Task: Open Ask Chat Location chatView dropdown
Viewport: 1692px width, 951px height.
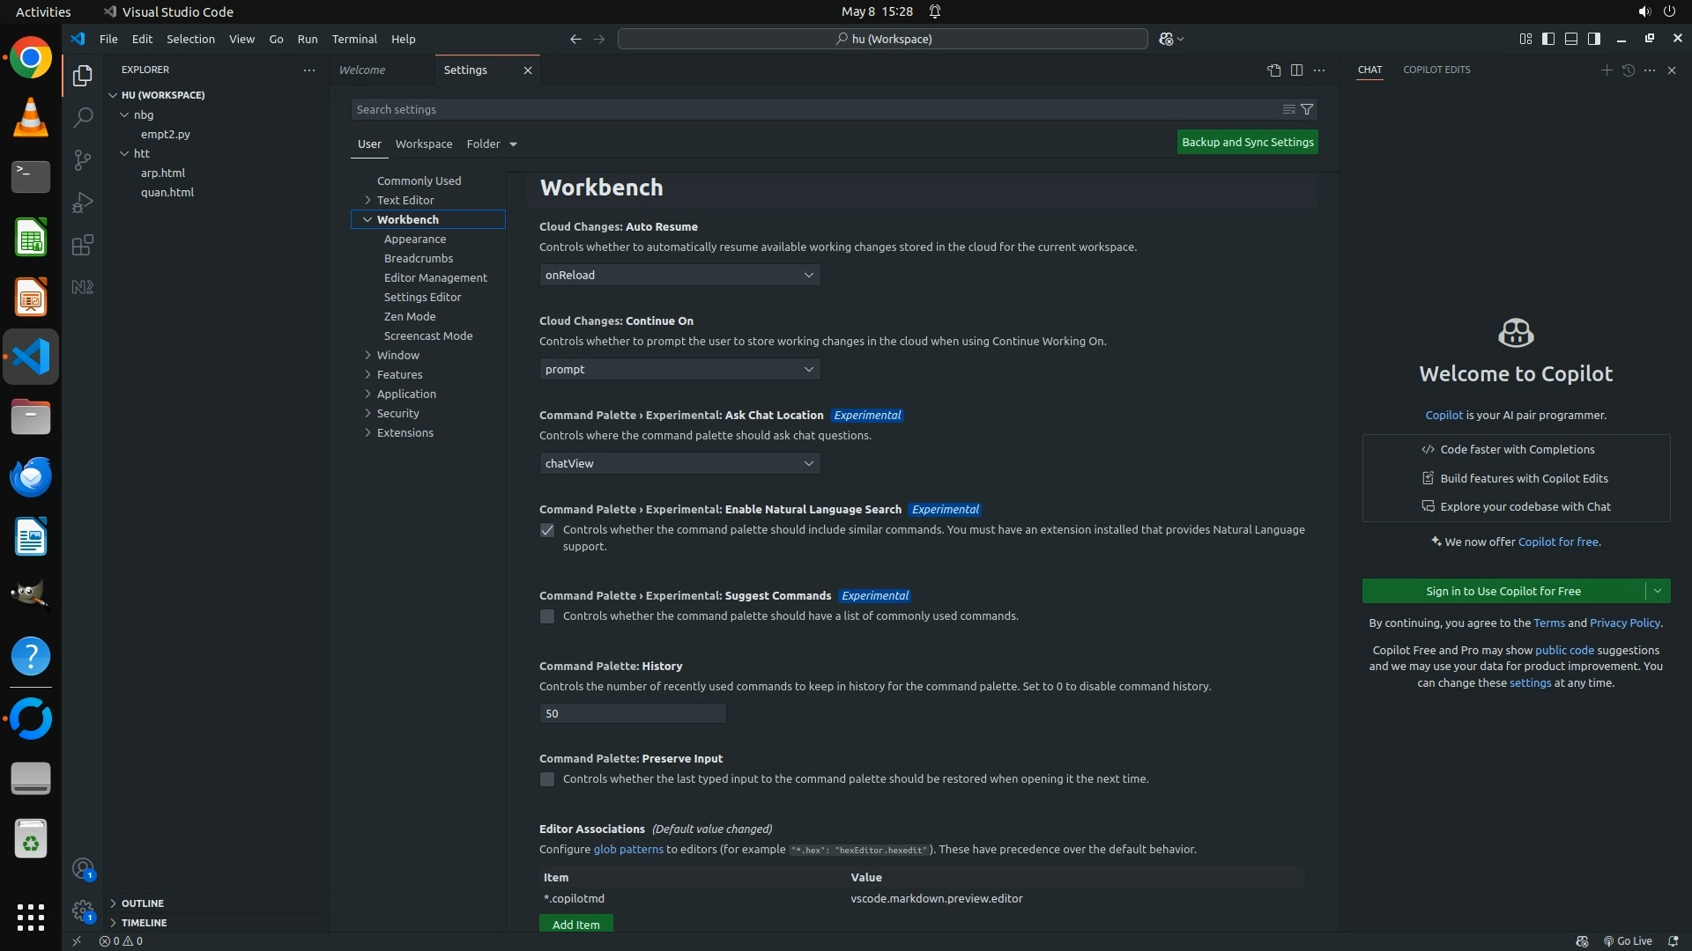Action: pyautogui.click(x=679, y=463)
